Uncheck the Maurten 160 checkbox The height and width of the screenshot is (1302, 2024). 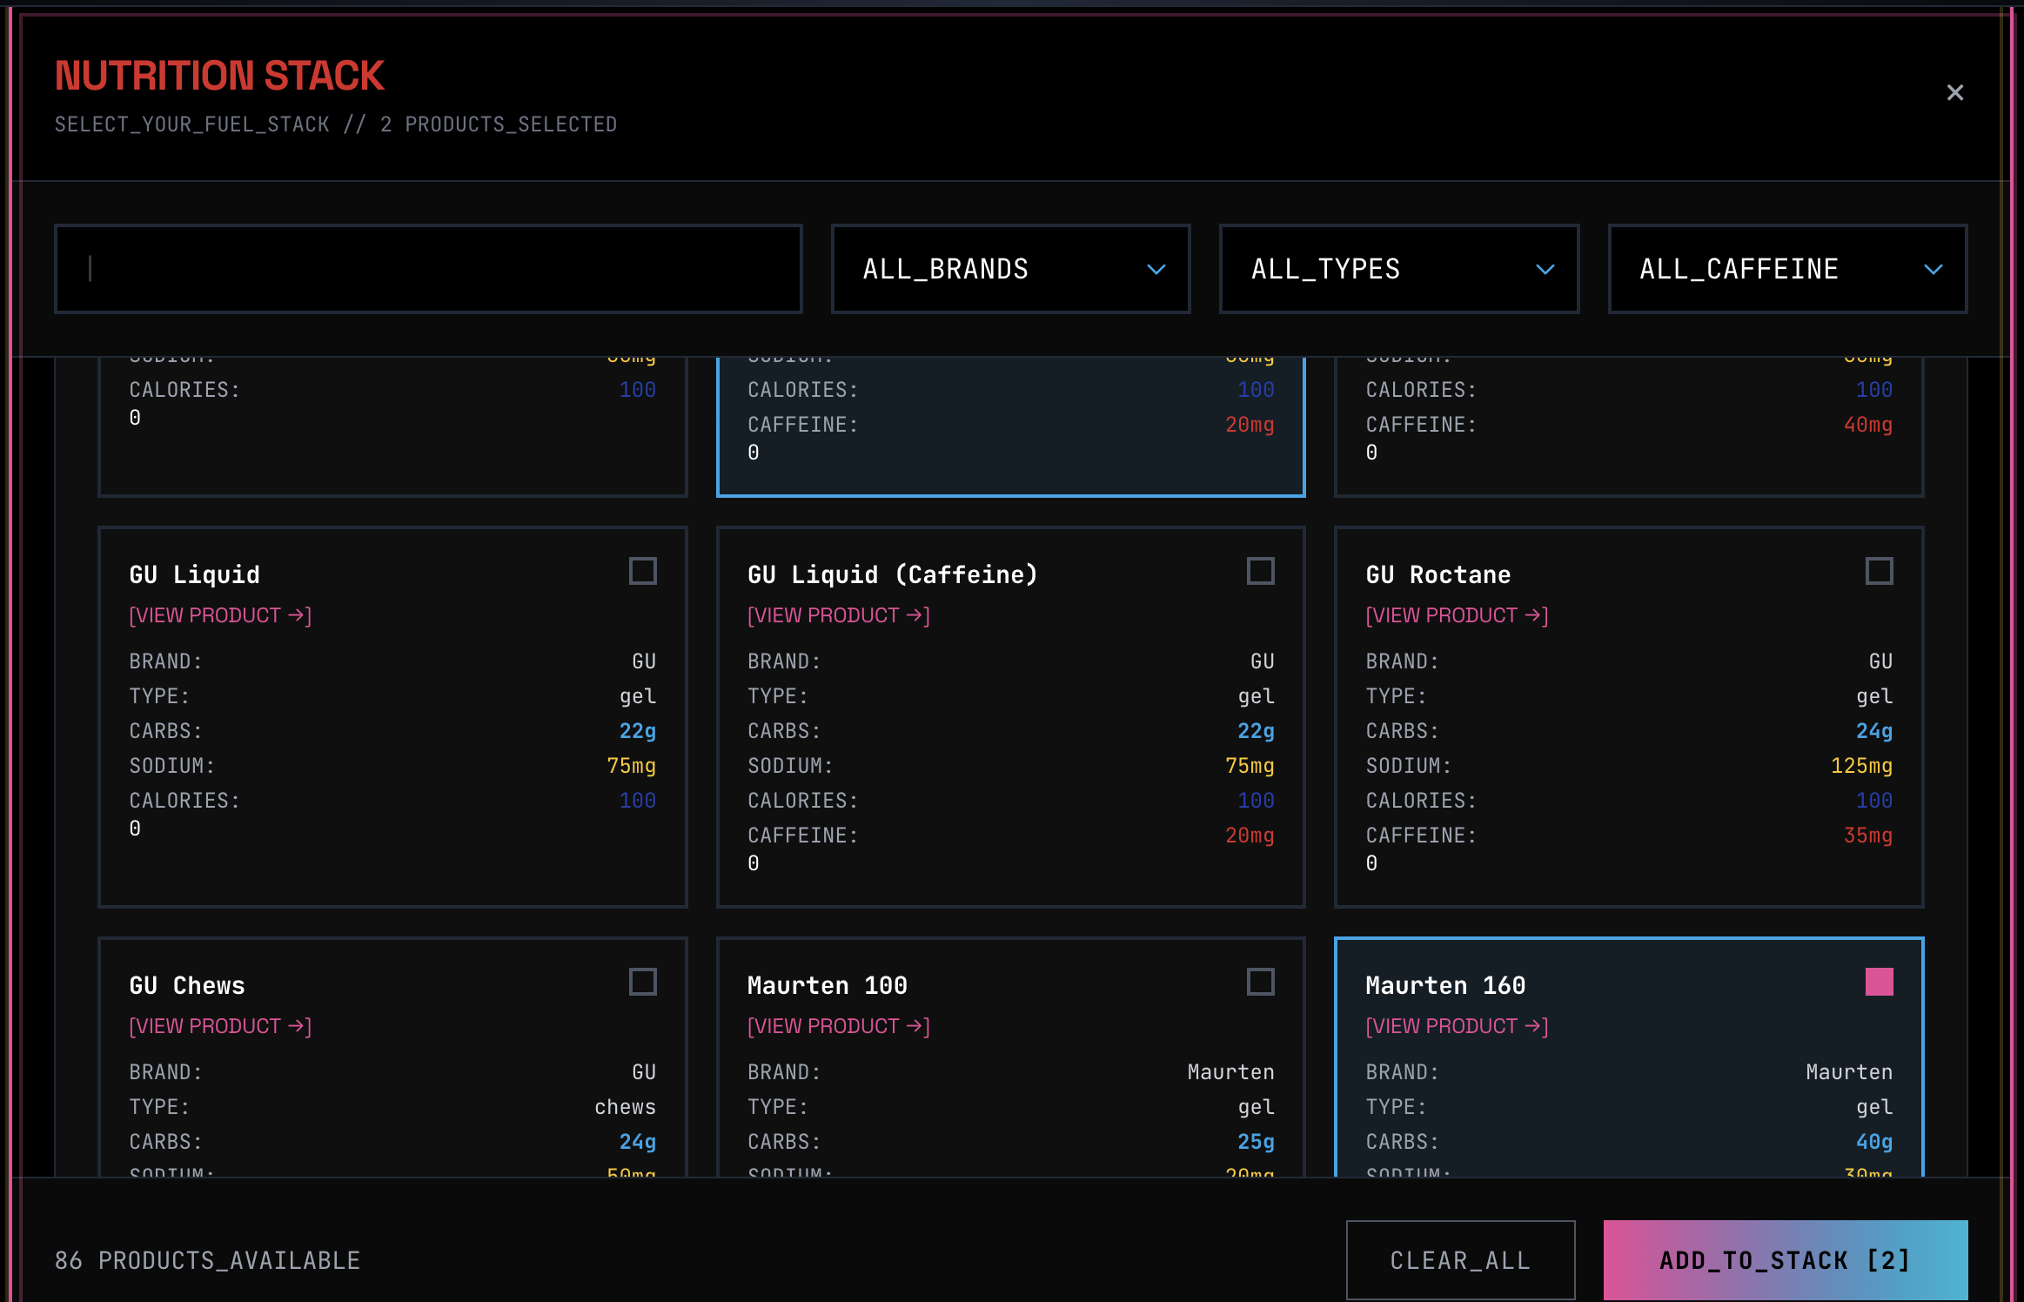(x=1880, y=983)
